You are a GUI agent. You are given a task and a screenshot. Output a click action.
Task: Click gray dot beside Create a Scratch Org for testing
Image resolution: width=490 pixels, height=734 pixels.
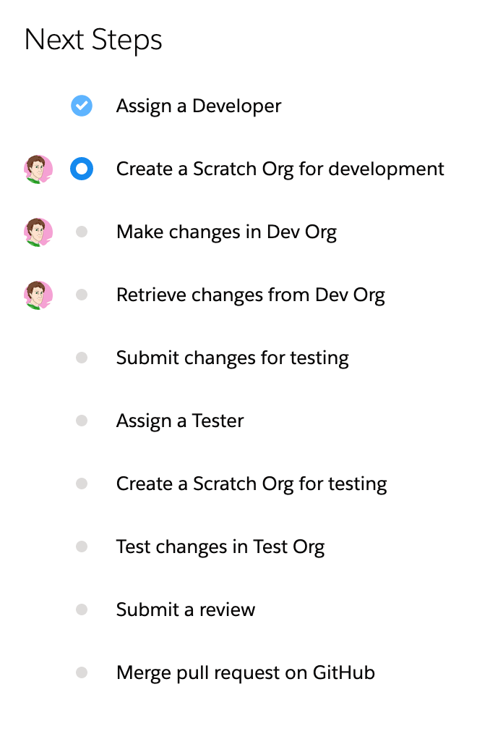tap(82, 484)
